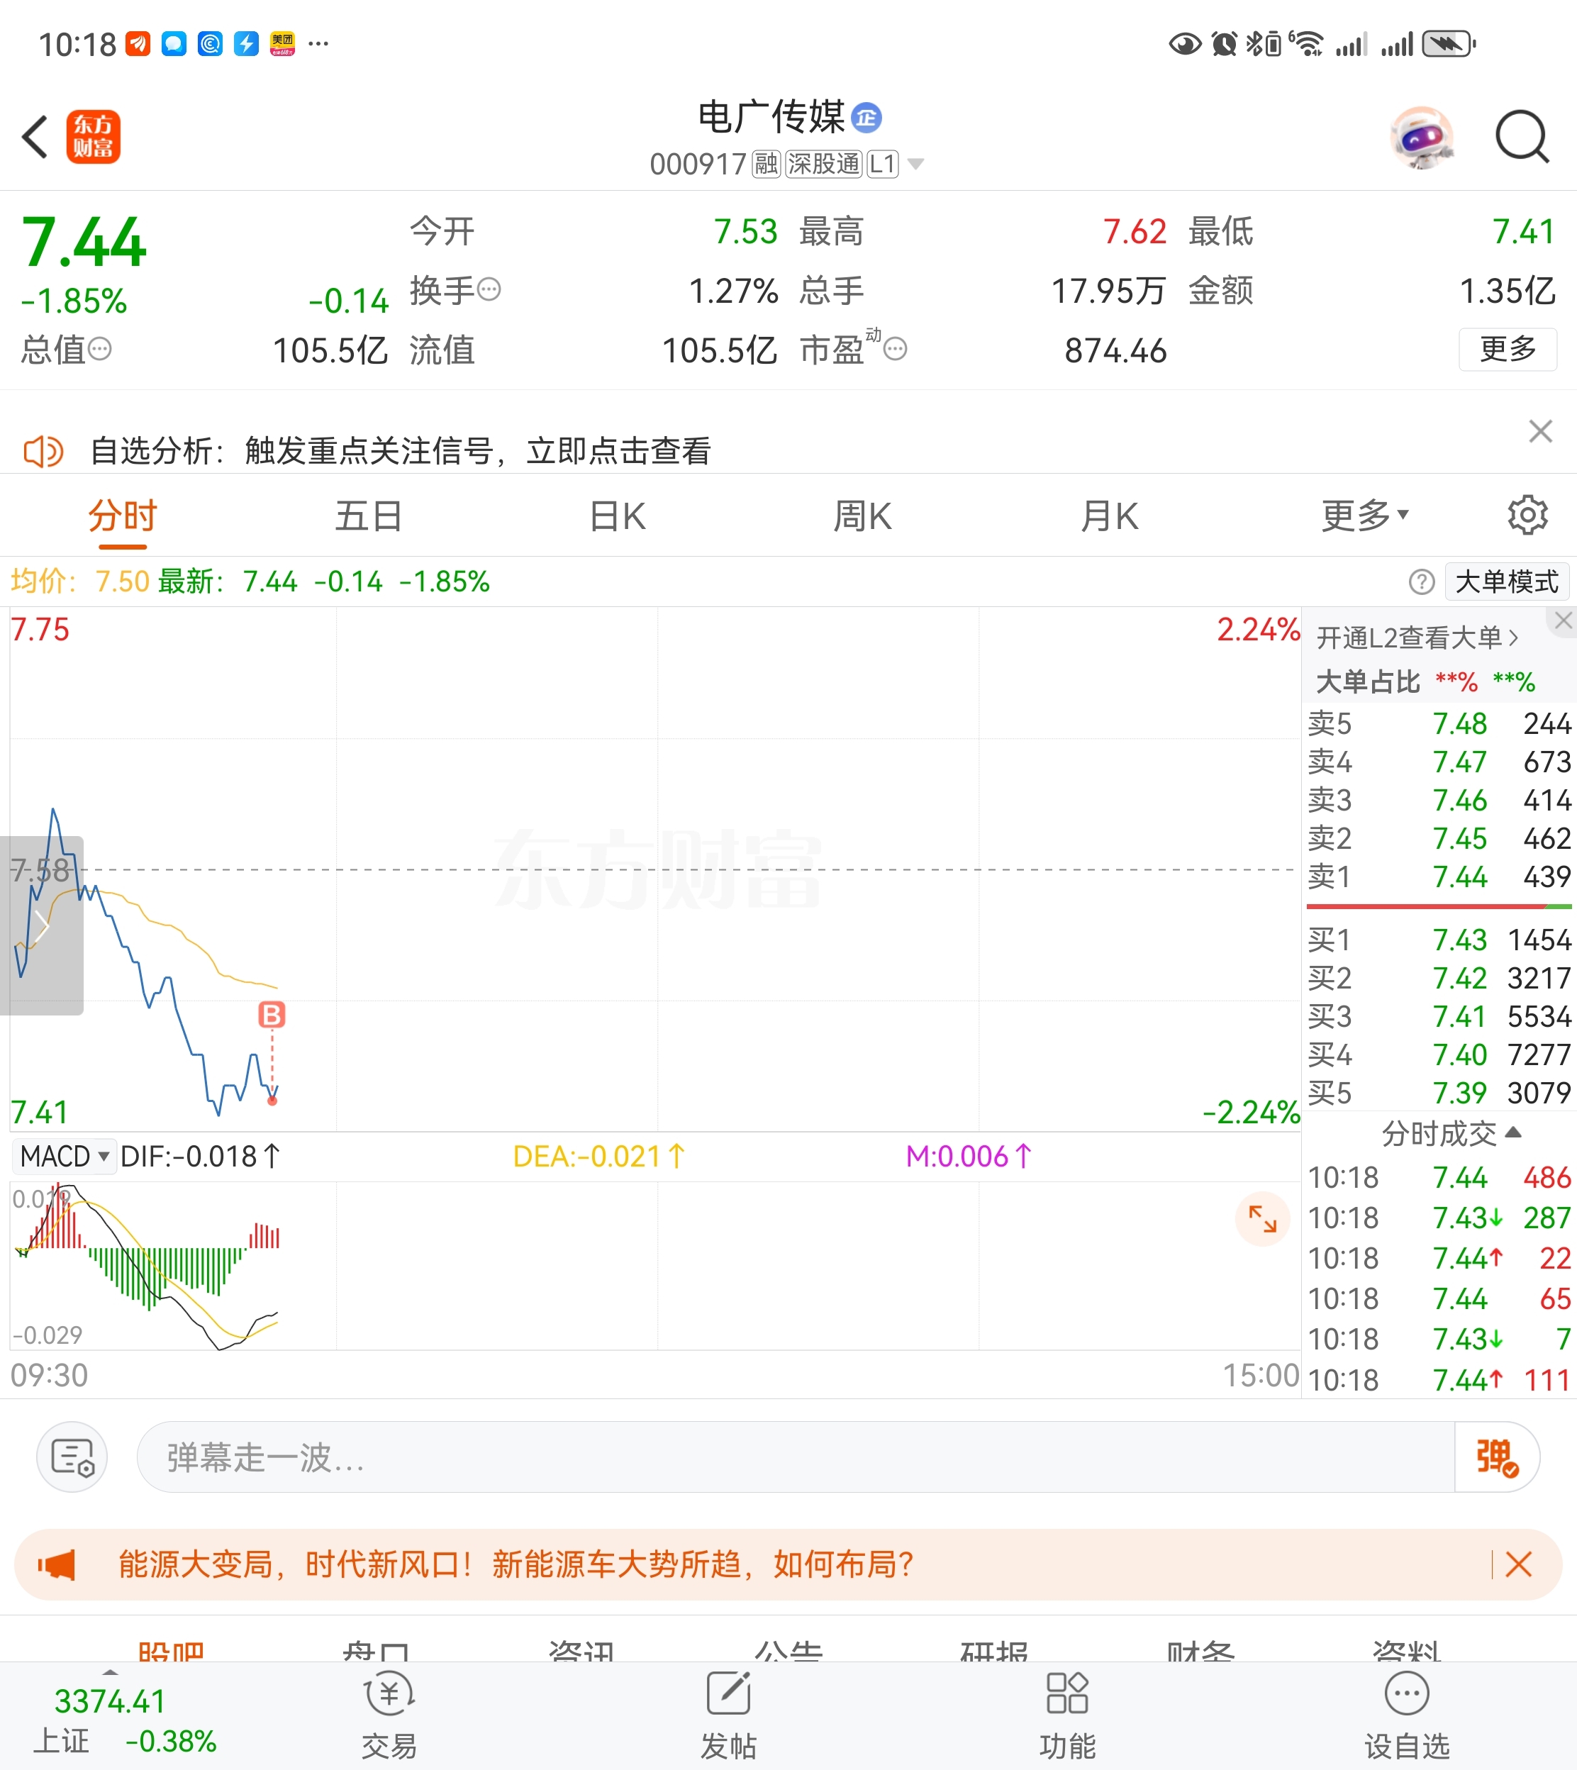
Task: Tap the 融 margin tag
Action: coord(766,163)
